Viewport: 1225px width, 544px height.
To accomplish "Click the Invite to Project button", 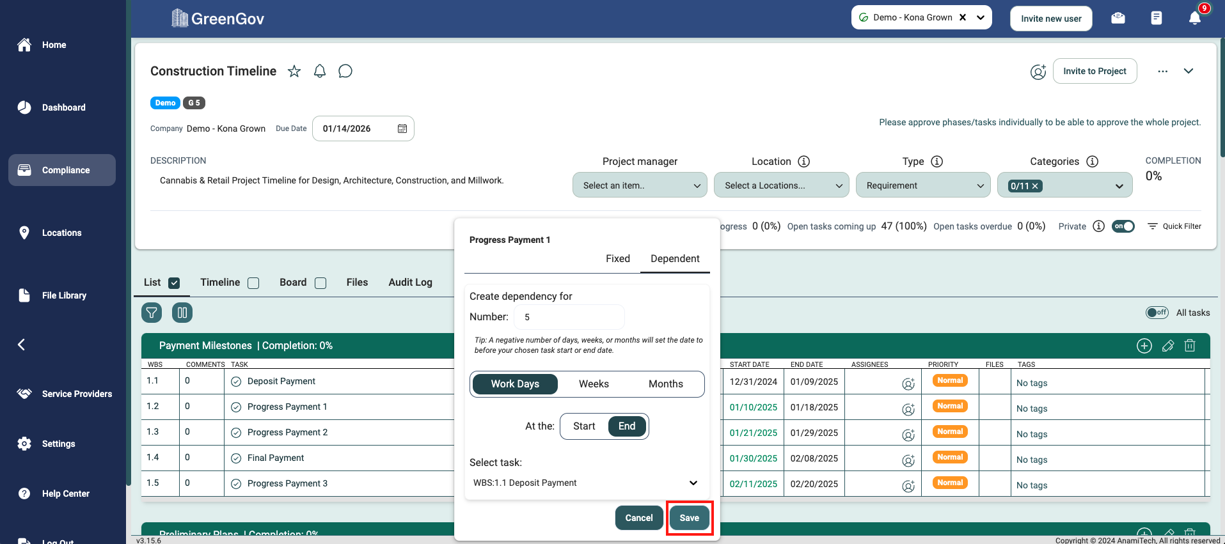I will click(x=1095, y=71).
